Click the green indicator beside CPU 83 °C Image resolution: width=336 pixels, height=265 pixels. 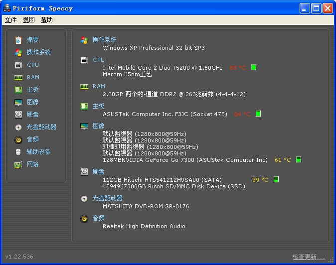(x=254, y=67)
